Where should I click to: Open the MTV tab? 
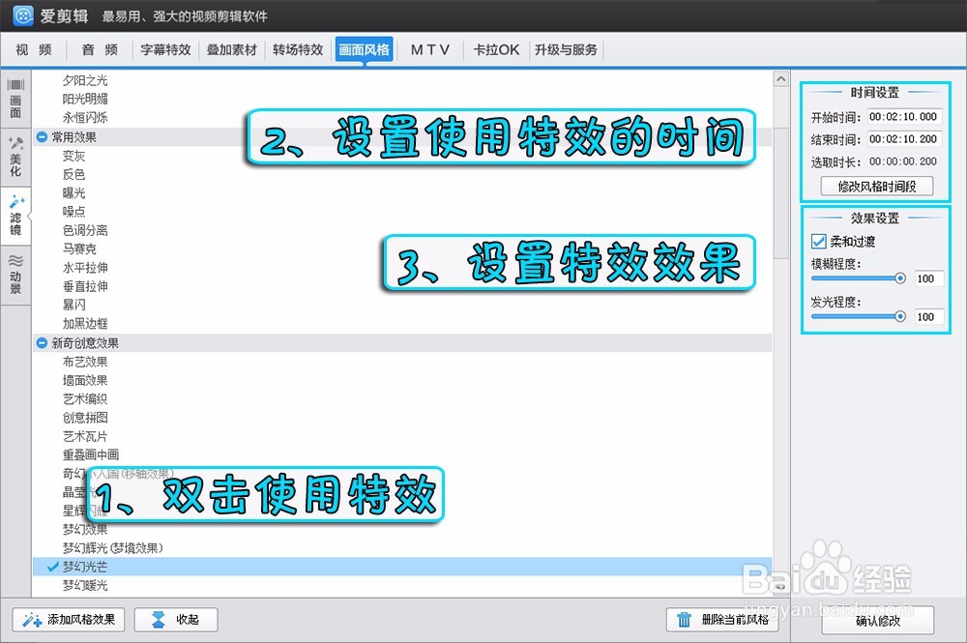[430, 50]
